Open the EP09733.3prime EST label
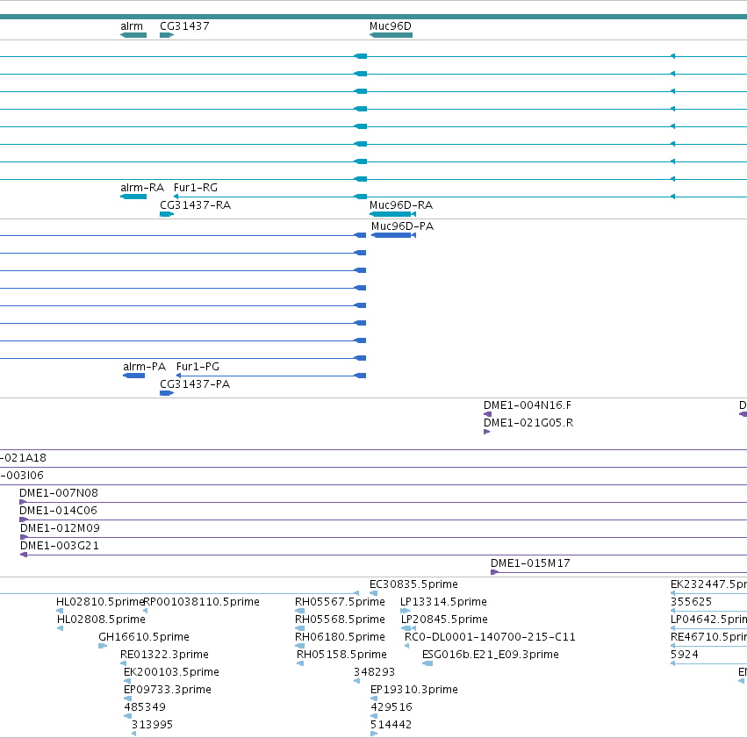 167,691
